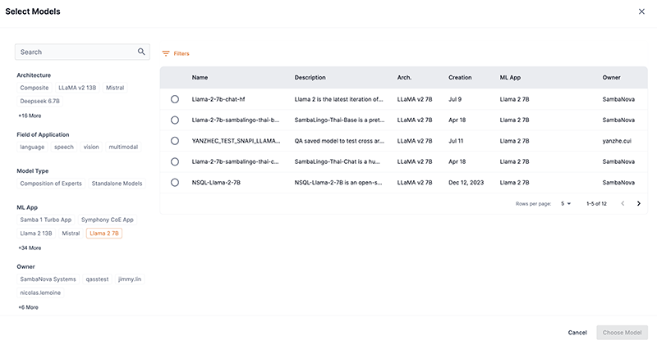The image size is (657, 345).
Task: Toggle the Llama 2 7B ML App filter
Action: pyautogui.click(x=104, y=234)
